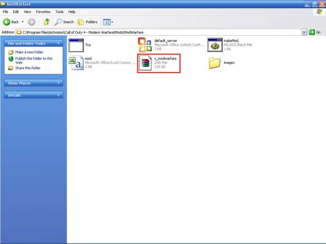Open the Views dropdown button
326x244 pixels.
(108, 22)
